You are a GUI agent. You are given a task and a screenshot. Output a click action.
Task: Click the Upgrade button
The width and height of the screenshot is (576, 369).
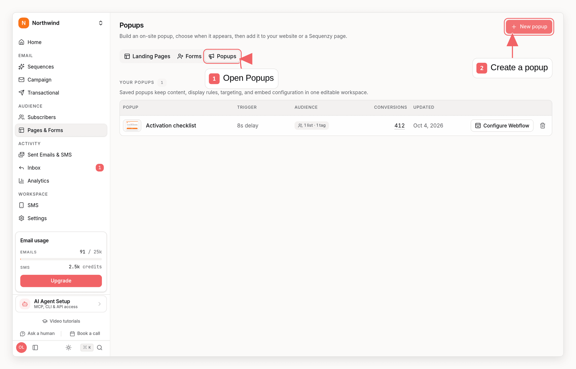point(61,281)
